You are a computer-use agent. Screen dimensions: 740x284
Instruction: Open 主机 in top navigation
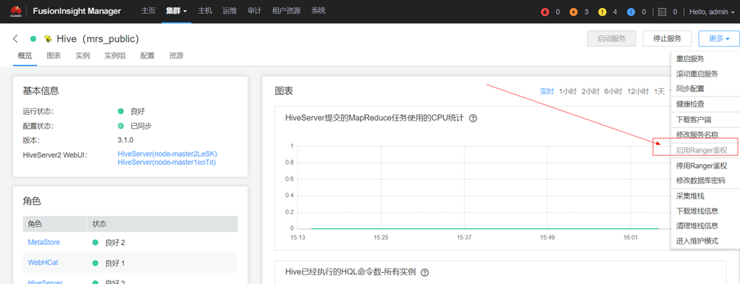tap(205, 11)
